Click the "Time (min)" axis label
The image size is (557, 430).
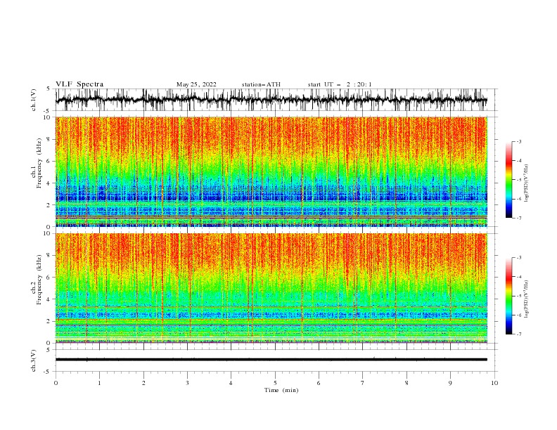tap(281, 390)
